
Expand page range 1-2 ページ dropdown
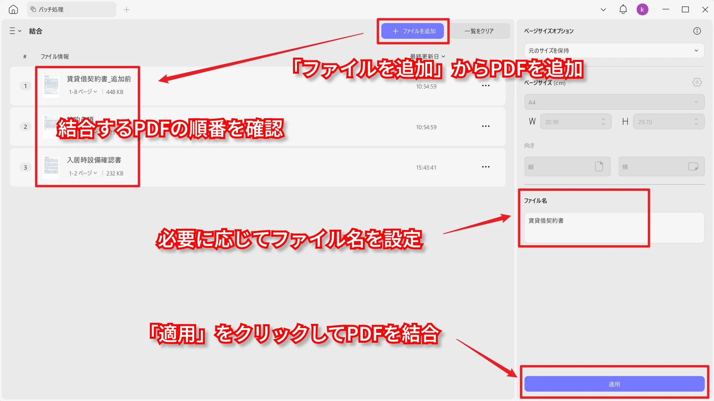[83, 173]
